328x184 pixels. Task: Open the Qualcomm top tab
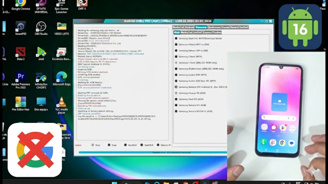(x=214, y=27)
